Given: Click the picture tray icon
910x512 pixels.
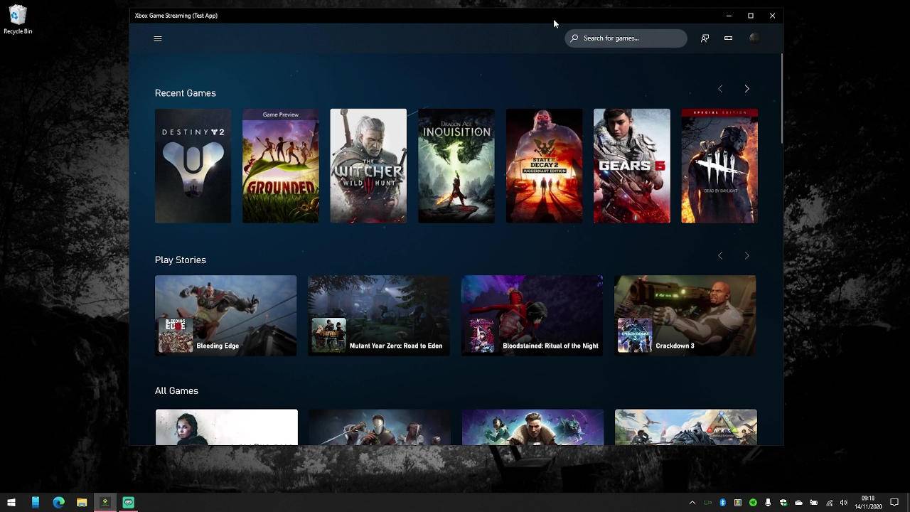Looking at the screenshot, I should click(738, 503).
